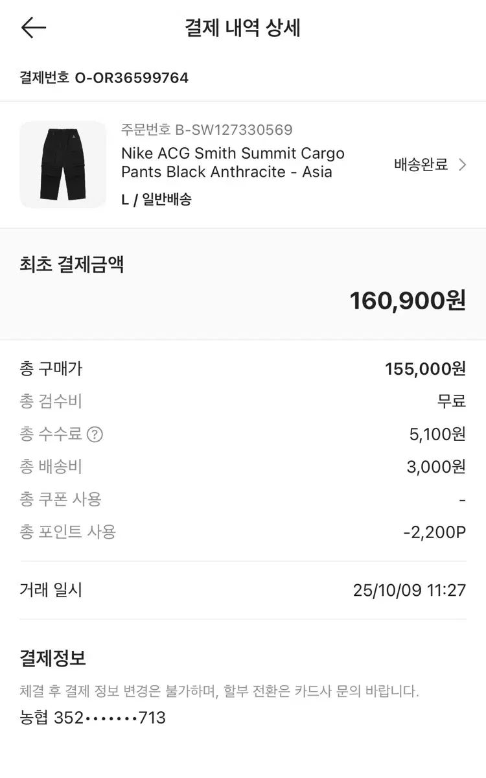Screen dimensions: 486x778
Task: Click the question mark beside 총 수수료
Action: tap(95, 434)
